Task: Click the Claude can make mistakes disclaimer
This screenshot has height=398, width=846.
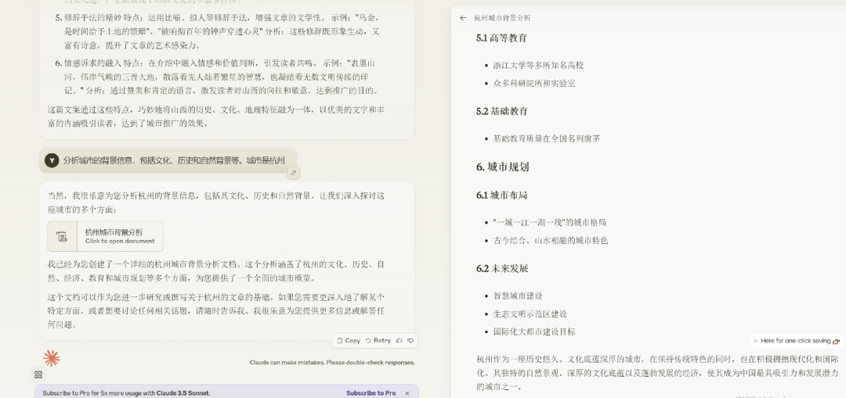Action: (332, 363)
